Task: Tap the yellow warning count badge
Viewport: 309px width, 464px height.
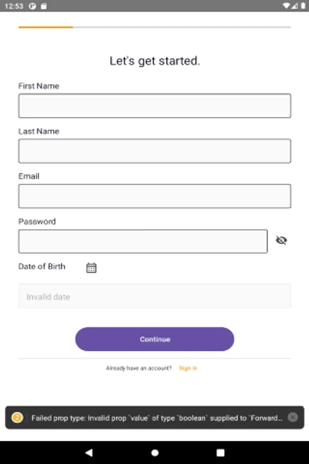Action: click(17, 418)
